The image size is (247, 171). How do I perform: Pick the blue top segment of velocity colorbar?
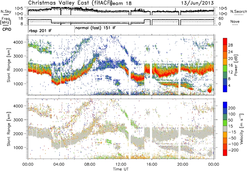(x=225, y=105)
